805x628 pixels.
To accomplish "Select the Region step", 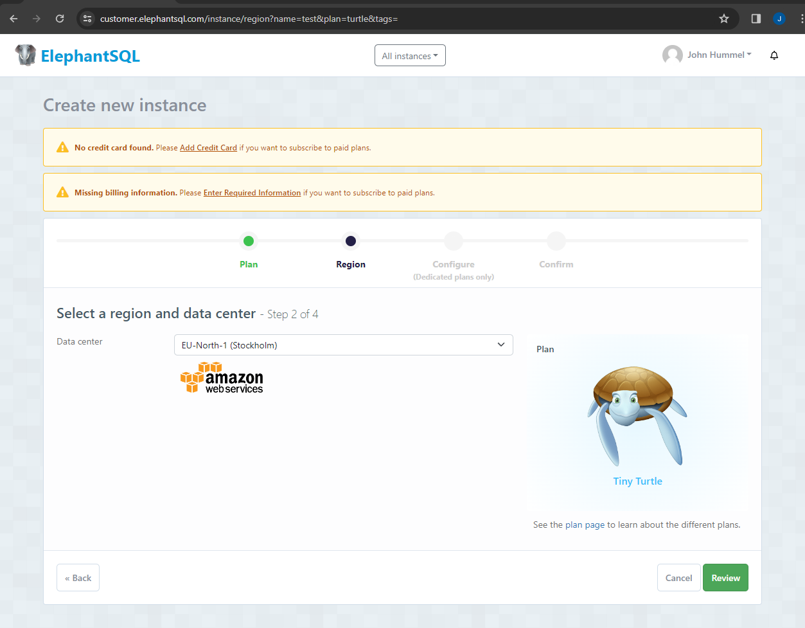I will (x=351, y=251).
